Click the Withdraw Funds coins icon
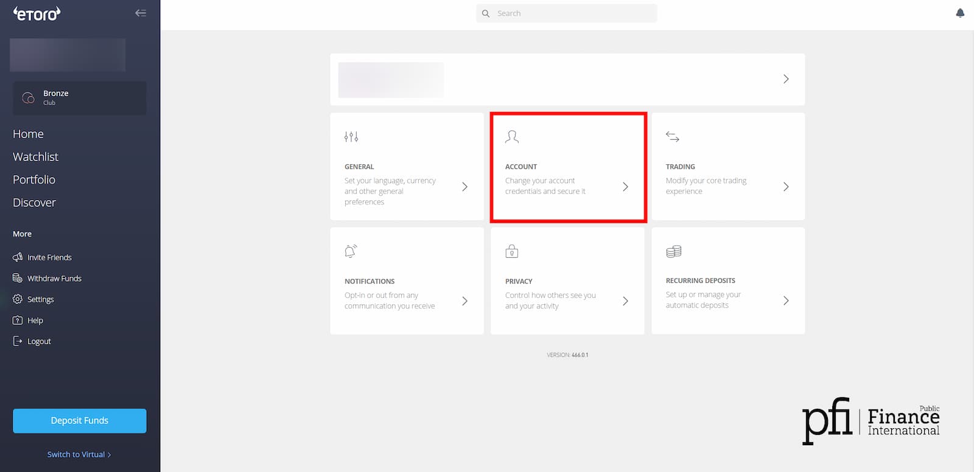Screen dimensions: 974x472 (x=18, y=278)
